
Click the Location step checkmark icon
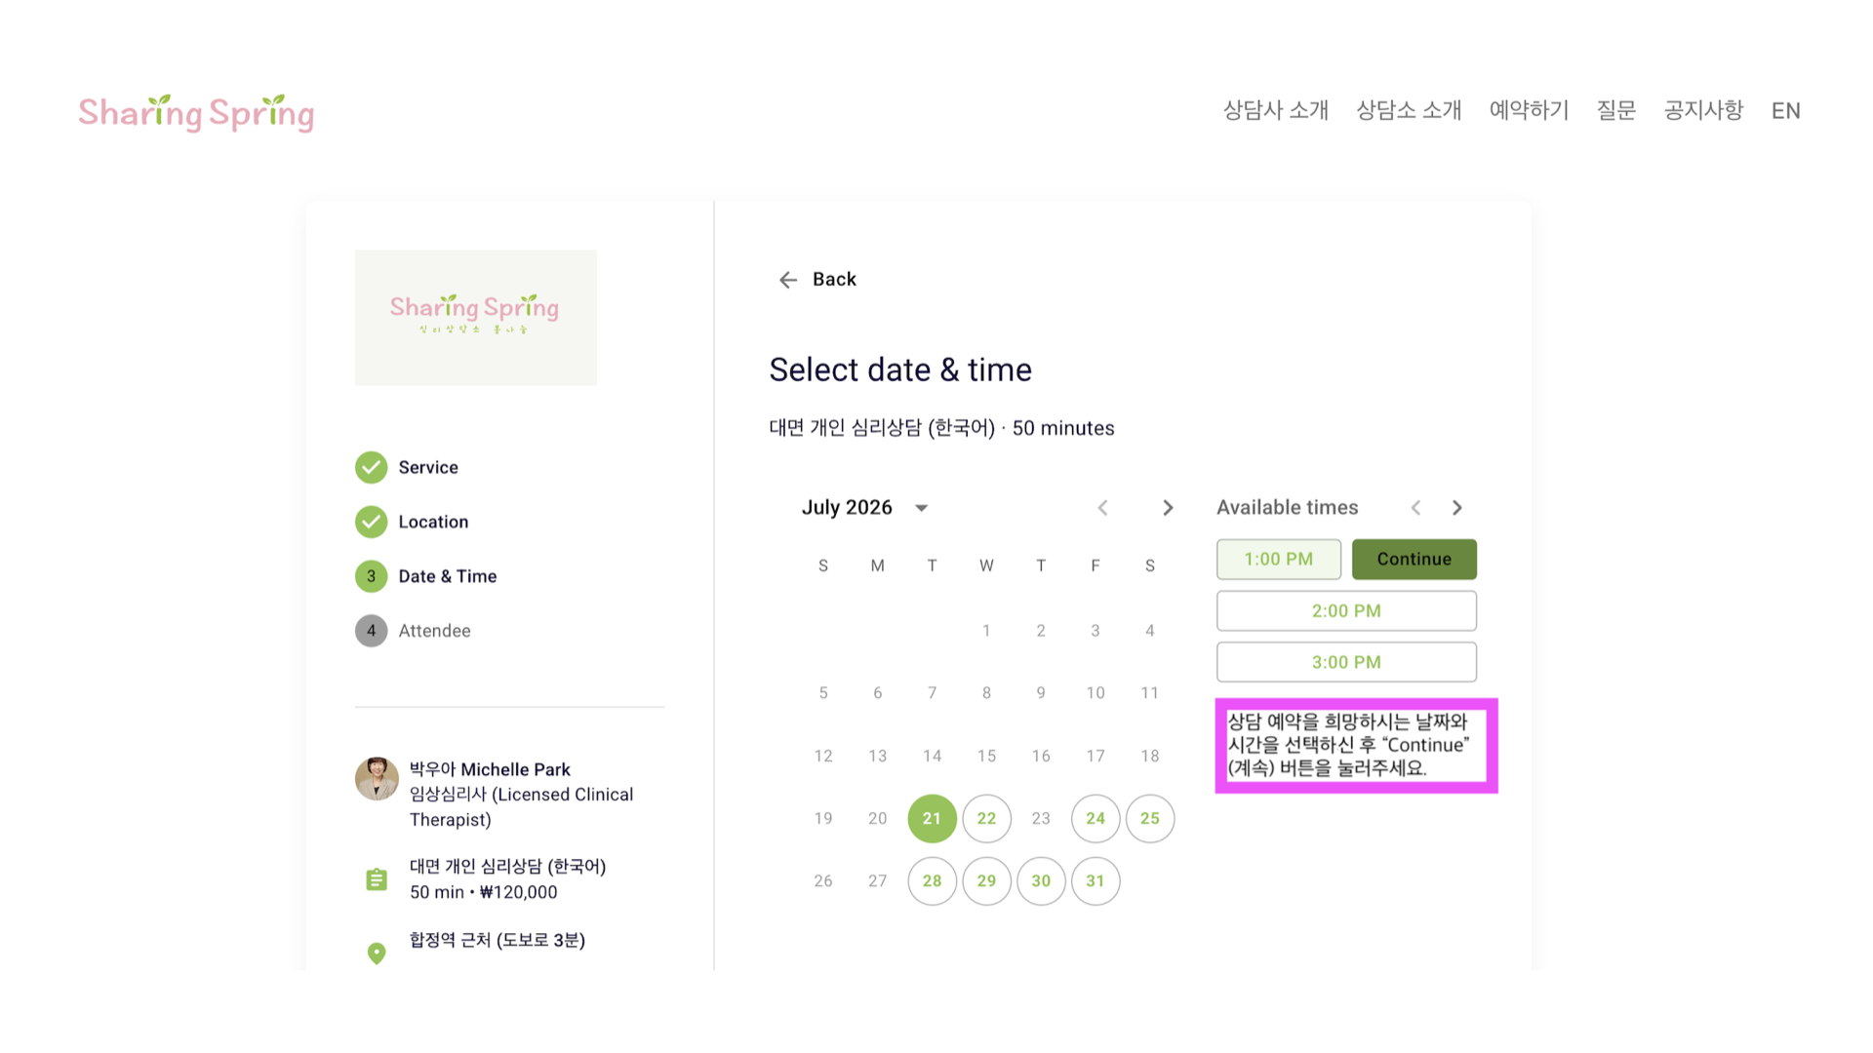[371, 523]
